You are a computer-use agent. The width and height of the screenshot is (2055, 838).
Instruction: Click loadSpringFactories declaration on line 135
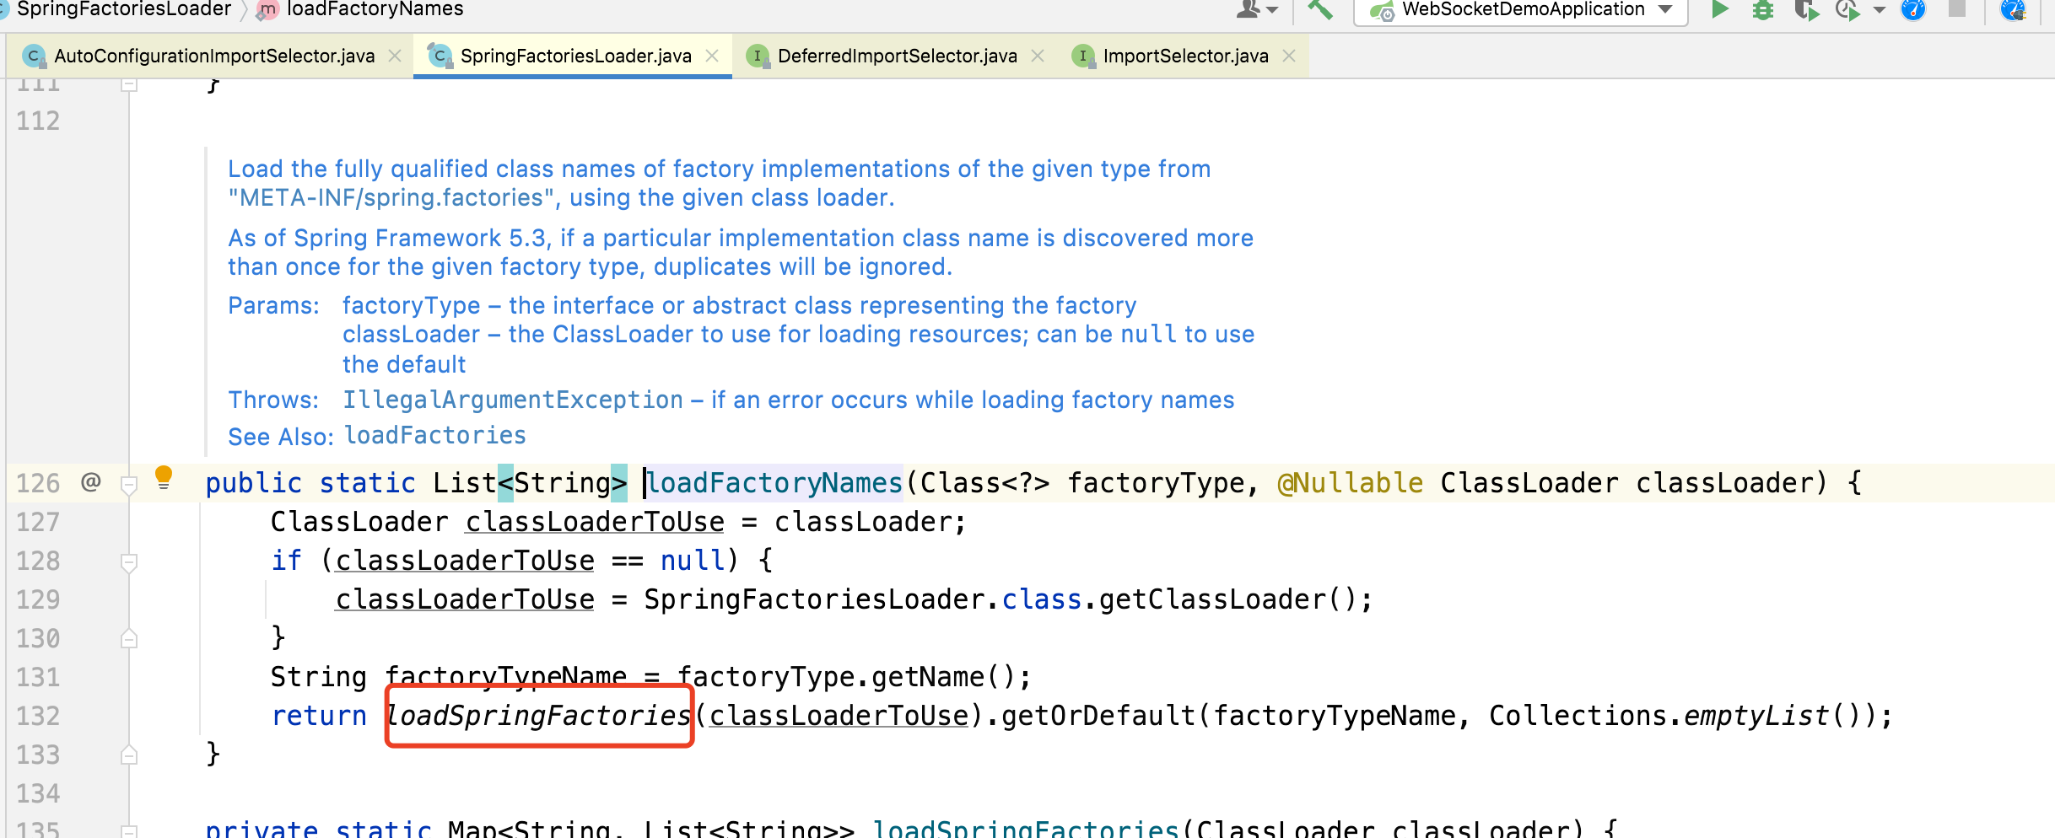point(1025,829)
